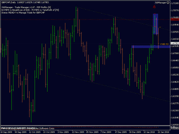Select the 'Trade Manager v1.07 - PIP Profits' line

pos(26,7)
